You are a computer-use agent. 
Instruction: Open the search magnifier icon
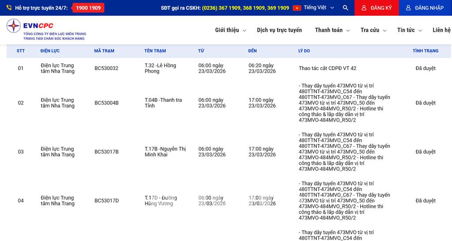pyautogui.click(x=345, y=8)
